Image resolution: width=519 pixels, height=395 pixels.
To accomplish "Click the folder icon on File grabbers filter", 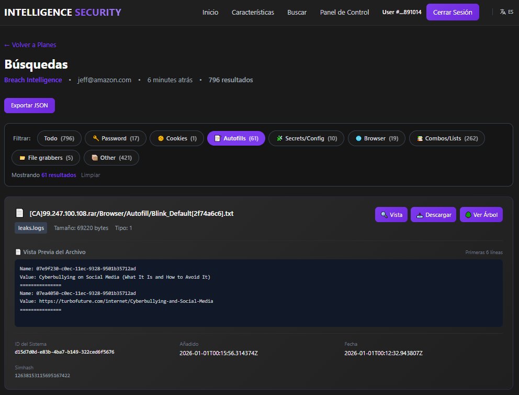I will 21,157.
